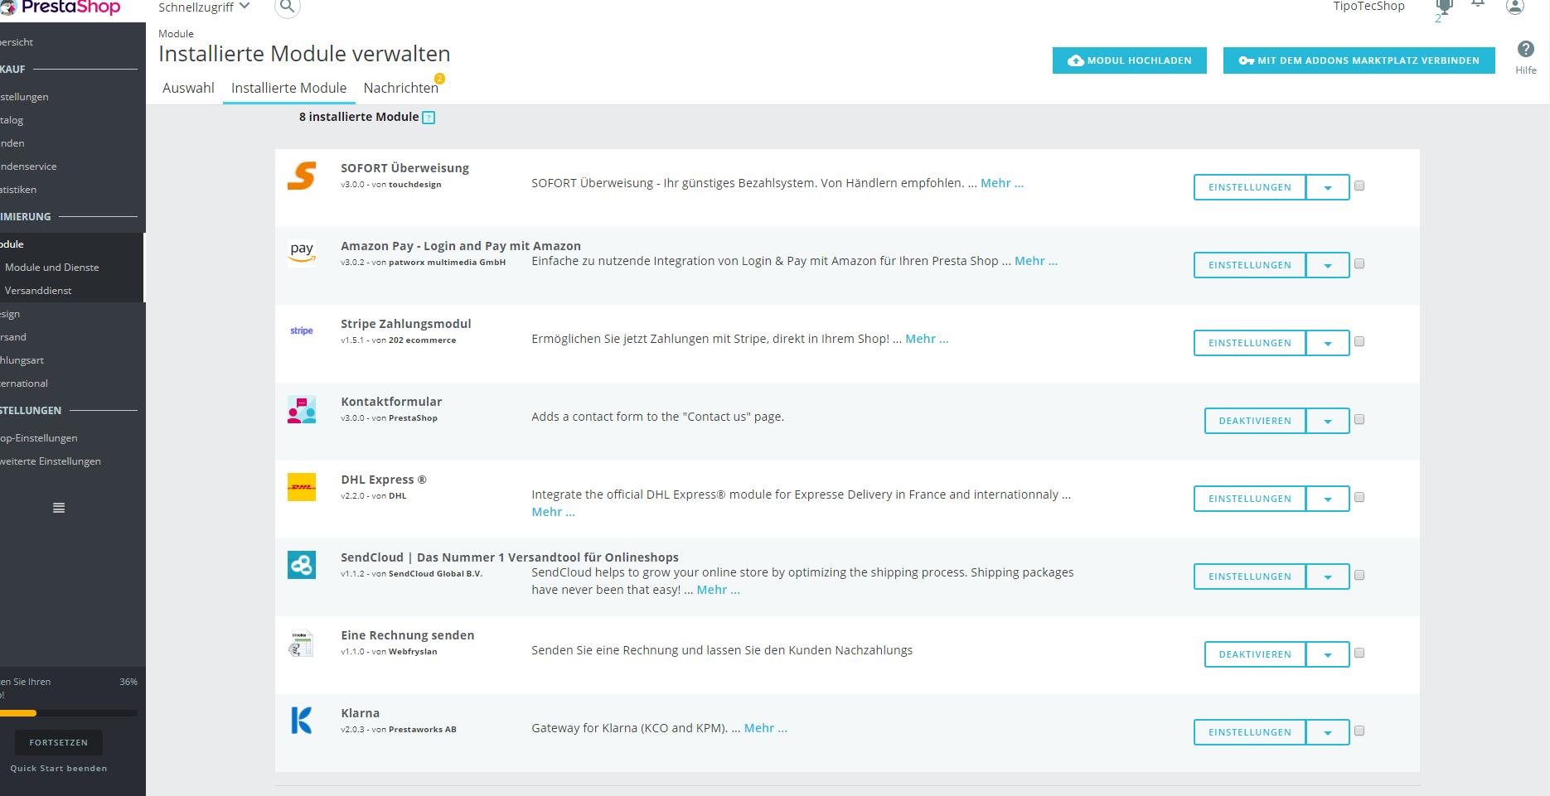Click Quick Start beenden link
The image size is (1550, 796).
(x=59, y=769)
